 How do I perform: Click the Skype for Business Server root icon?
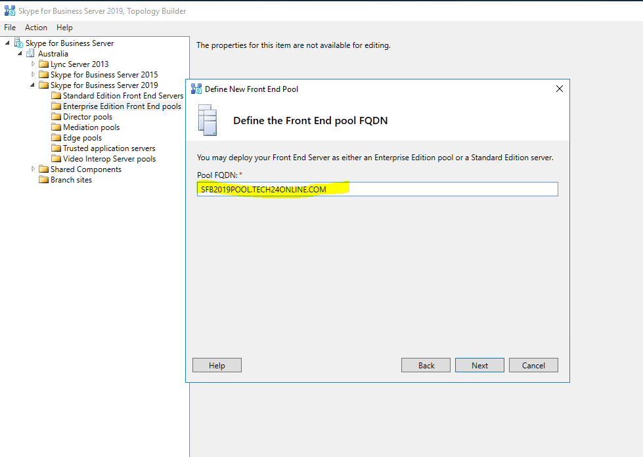click(18, 43)
